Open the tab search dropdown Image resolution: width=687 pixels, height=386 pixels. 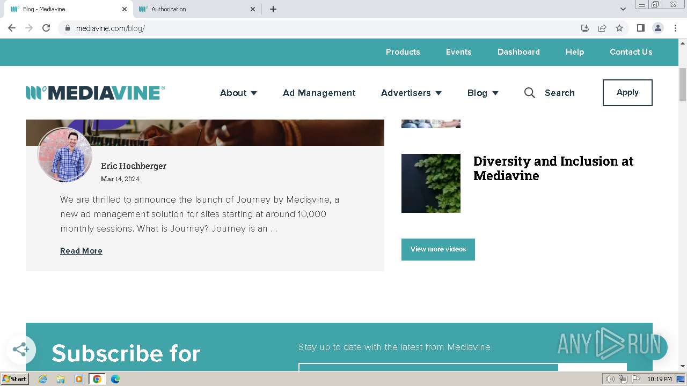click(x=623, y=9)
